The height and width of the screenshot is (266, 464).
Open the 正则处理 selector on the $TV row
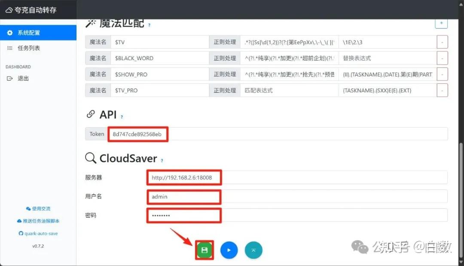(x=224, y=42)
